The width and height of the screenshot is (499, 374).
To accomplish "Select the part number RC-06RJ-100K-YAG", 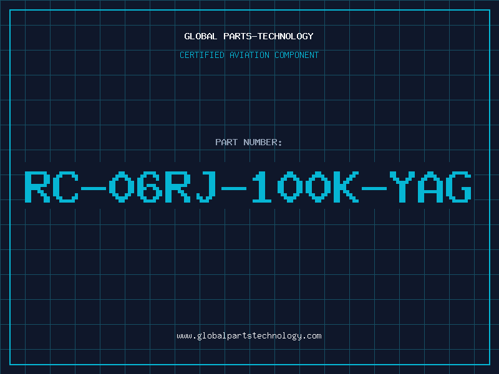I will 248,187.
